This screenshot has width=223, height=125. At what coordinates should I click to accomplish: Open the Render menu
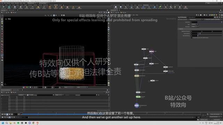pos(8,3)
